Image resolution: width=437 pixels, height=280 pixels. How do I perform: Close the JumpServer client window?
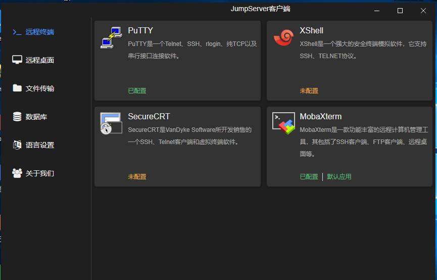[423, 11]
